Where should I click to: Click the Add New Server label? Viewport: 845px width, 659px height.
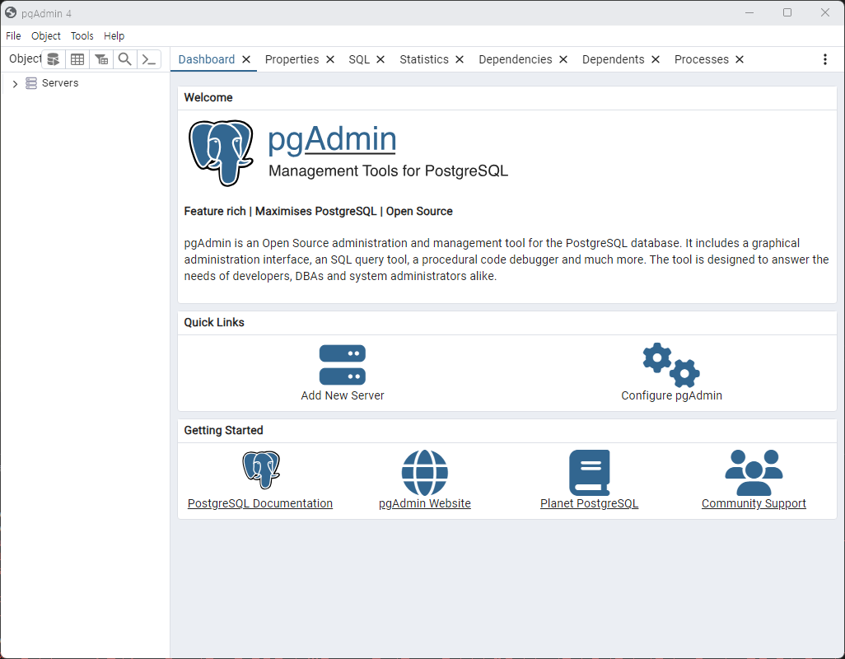[x=343, y=395]
